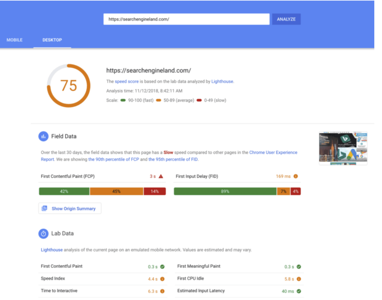382x300 pixels.
Task: Click the green 89% segment of the FID bar
Action: [x=225, y=191]
